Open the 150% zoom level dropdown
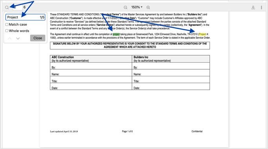 (137, 7)
